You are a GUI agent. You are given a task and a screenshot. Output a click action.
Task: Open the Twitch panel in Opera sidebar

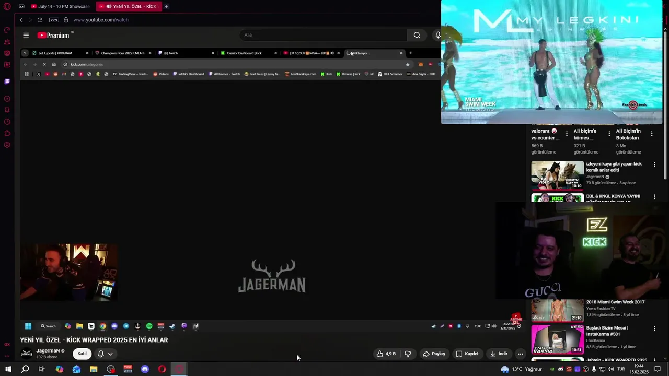[x=7, y=81]
